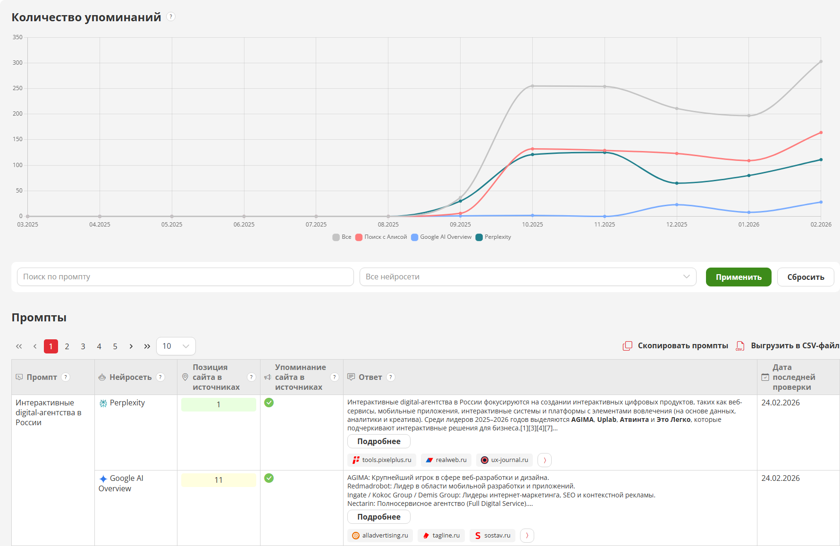Screen dimensions: 840x546
Task: Click help icon next to Количество упоминаний
Action: [x=171, y=17]
